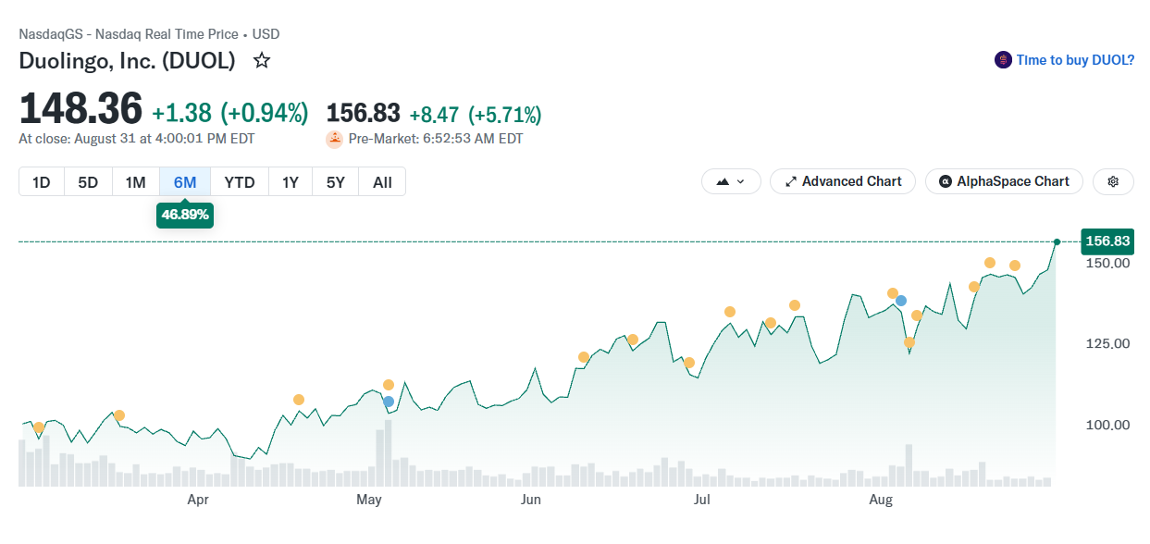
Task: Open the Advanced Chart
Action: [843, 181]
